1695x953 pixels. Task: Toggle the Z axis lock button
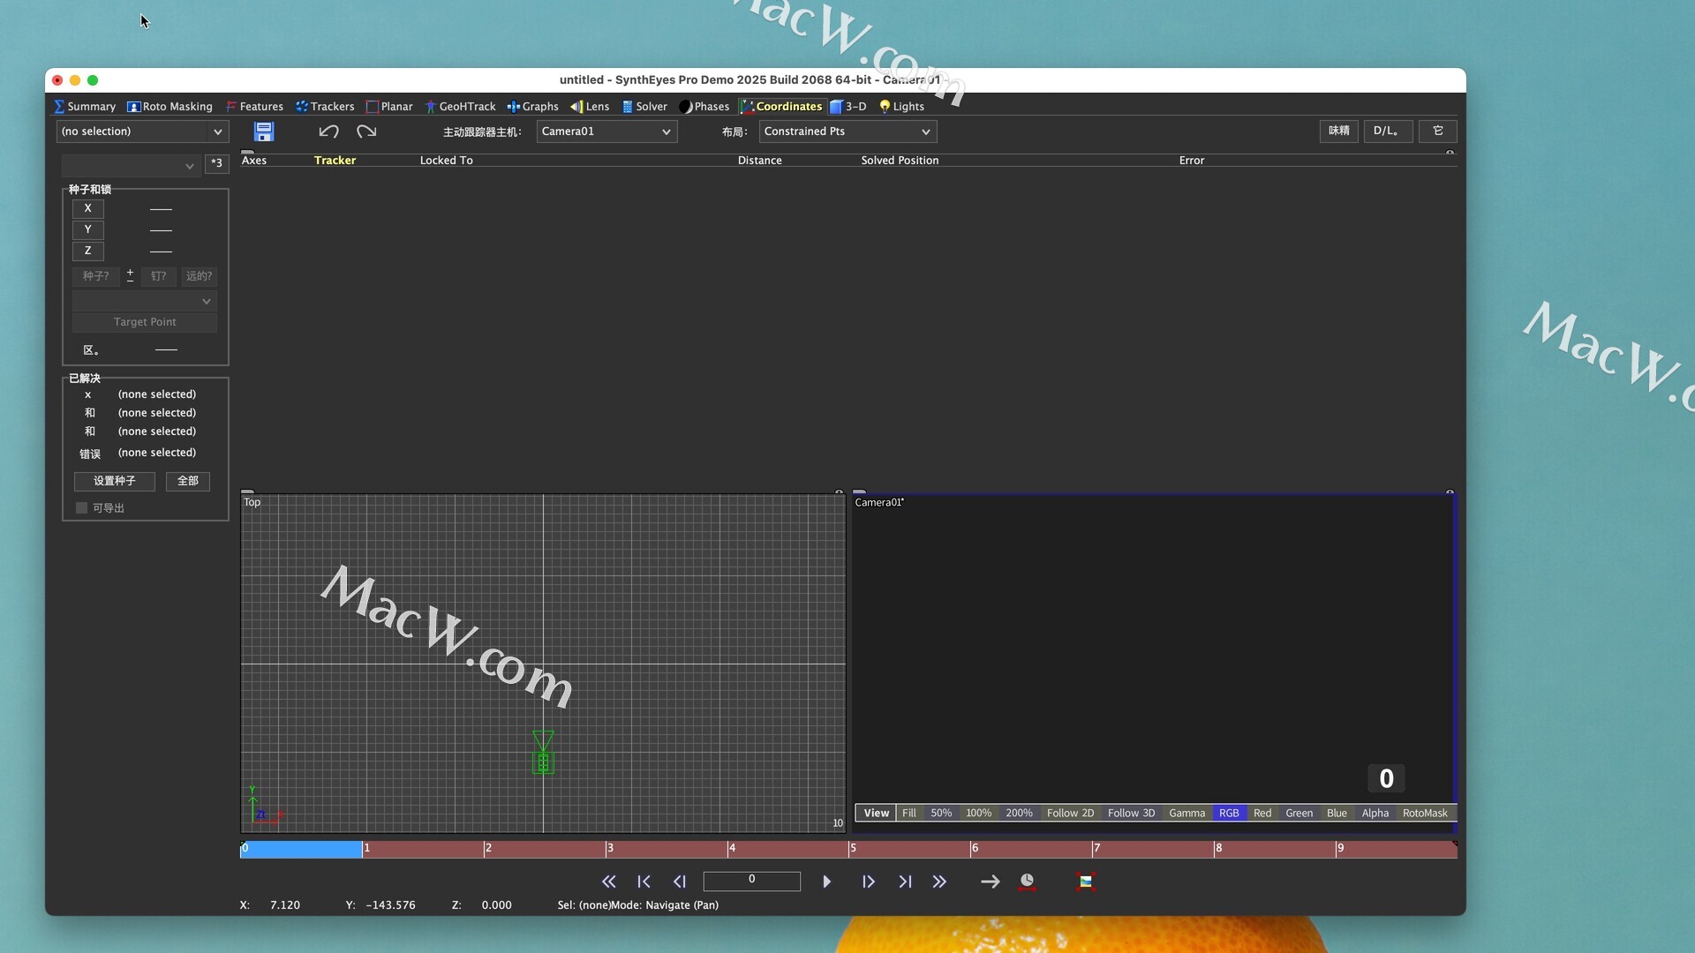87,251
